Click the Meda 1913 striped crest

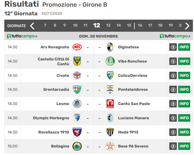coord(110,132)
